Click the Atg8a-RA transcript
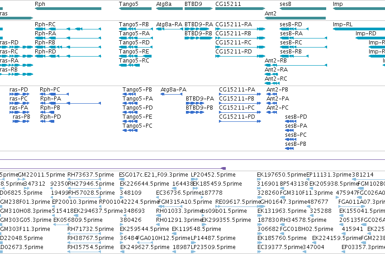Image resolution: width=385 pixels, height=254 pixels. 169,29
